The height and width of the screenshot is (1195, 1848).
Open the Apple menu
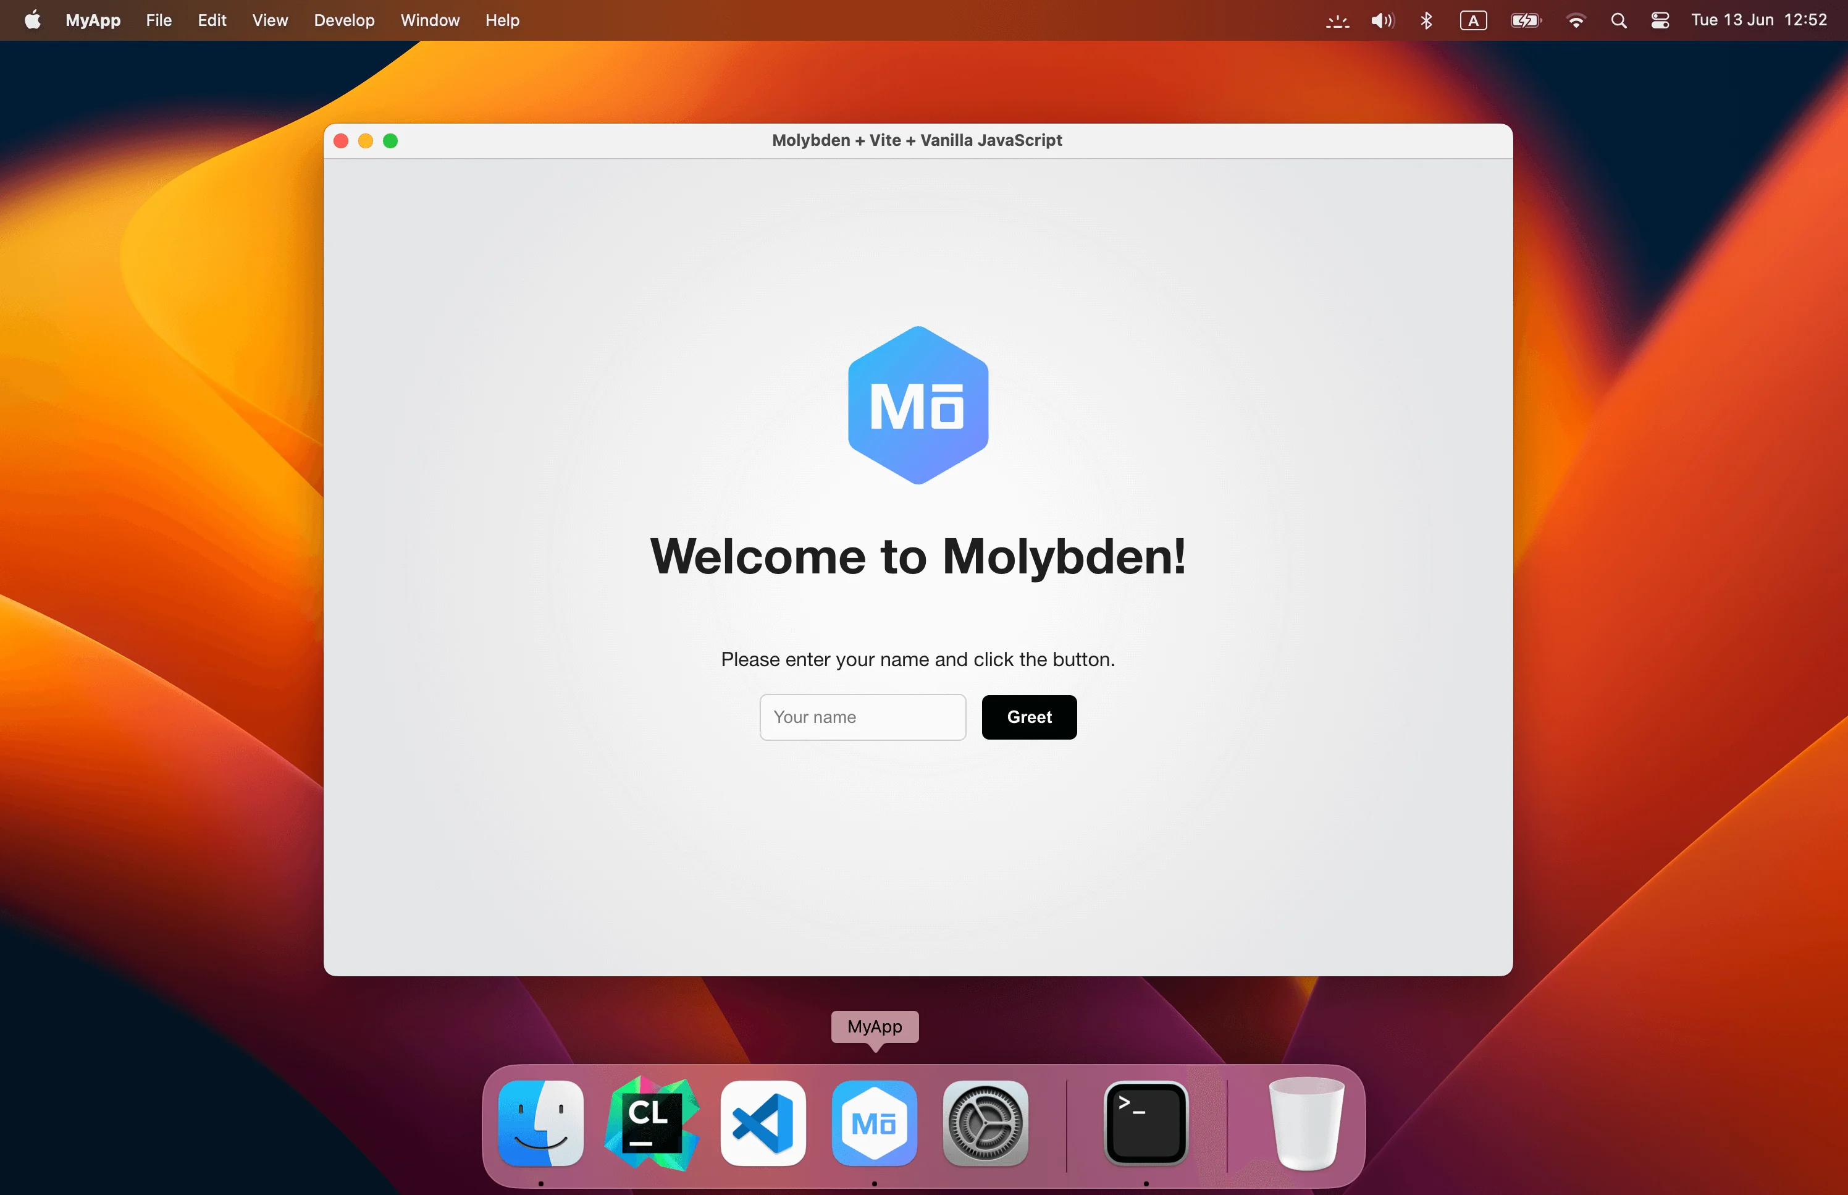point(33,20)
